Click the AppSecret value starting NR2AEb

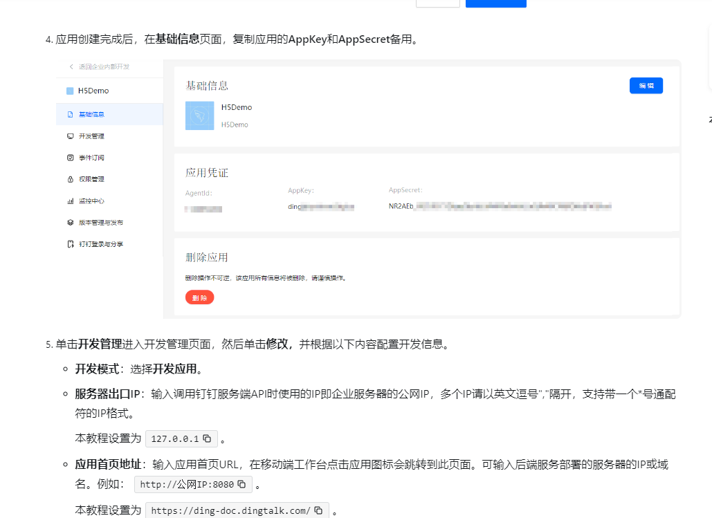pos(500,206)
